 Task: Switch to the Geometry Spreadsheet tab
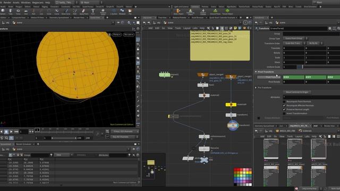(59, 18)
